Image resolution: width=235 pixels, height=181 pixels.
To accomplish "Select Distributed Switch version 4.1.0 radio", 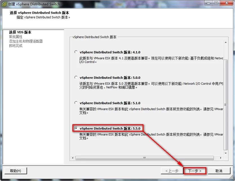I will pos(76,52).
